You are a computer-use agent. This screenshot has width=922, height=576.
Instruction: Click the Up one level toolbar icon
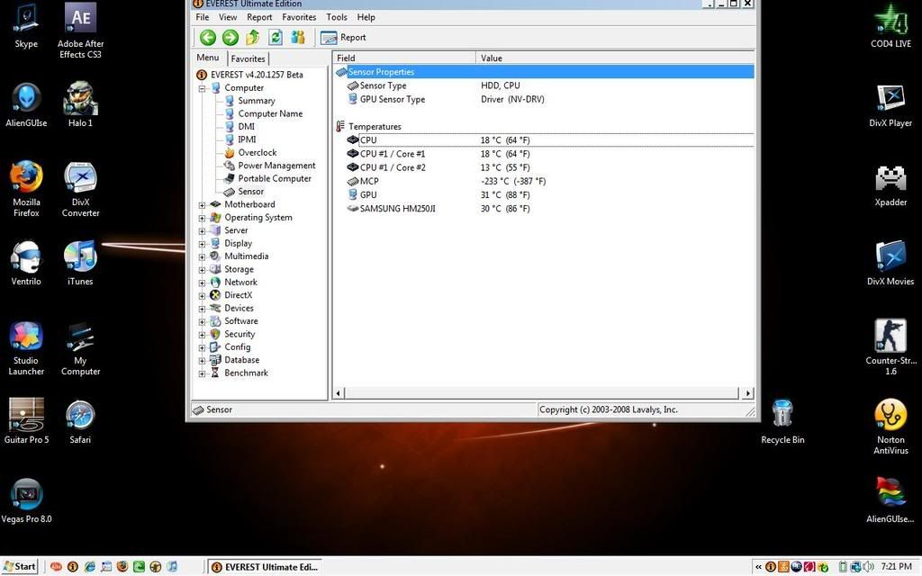(x=253, y=38)
